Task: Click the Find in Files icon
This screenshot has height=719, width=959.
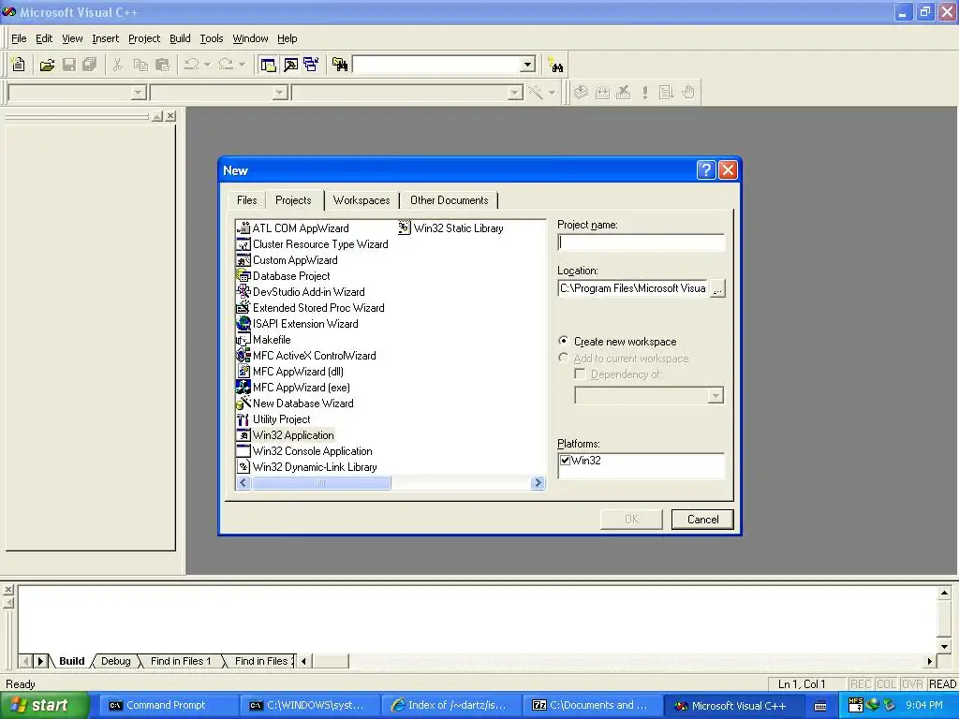Action: 340,65
